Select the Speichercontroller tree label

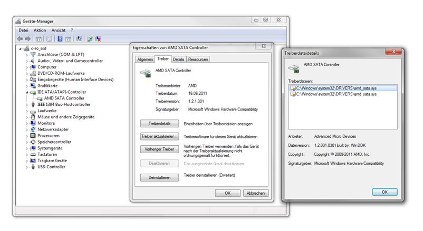[54, 142]
